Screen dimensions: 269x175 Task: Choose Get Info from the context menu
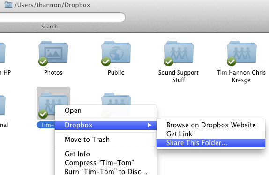(x=106, y=154)
